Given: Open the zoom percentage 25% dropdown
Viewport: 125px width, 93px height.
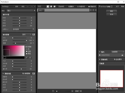Looking at the screenshot, I should click(x=81, y=91).
